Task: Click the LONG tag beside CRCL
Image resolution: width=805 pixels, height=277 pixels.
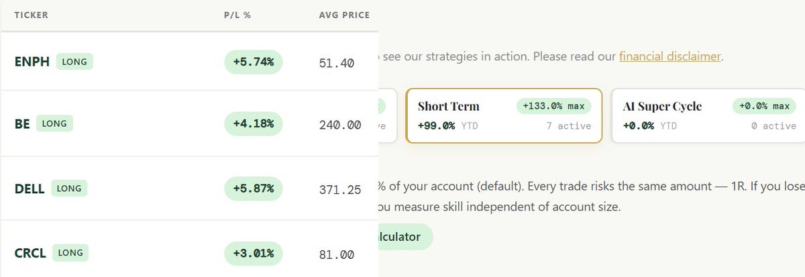Action: [70, 253]
